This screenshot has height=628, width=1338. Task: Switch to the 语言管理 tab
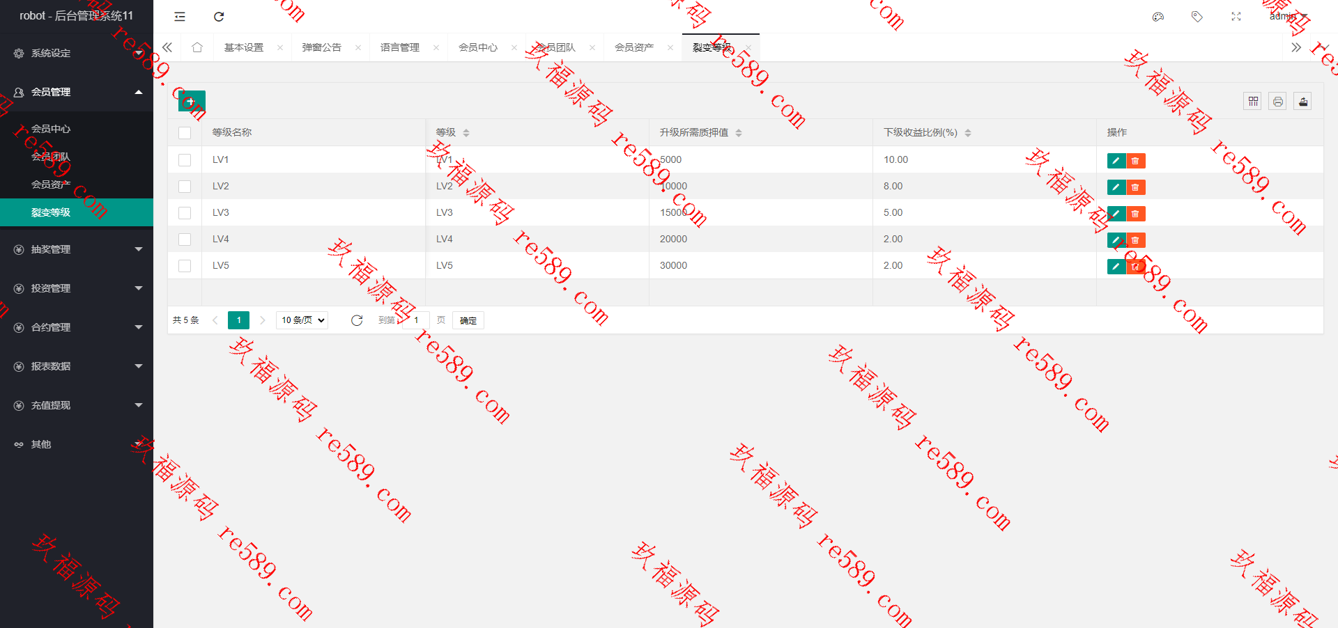[x=400, y=47]
